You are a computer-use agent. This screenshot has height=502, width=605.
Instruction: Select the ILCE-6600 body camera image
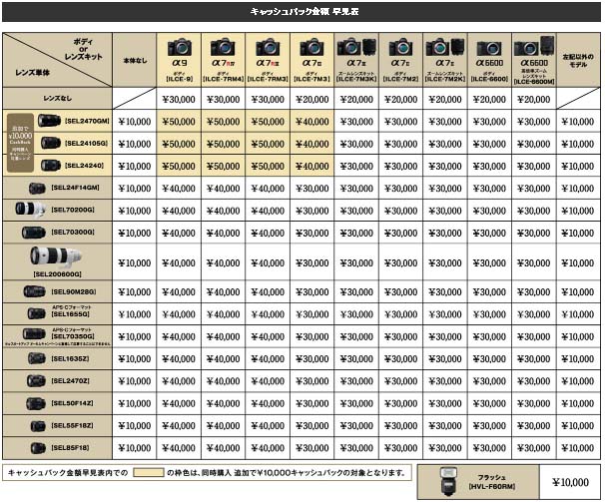tap(489, 49)
